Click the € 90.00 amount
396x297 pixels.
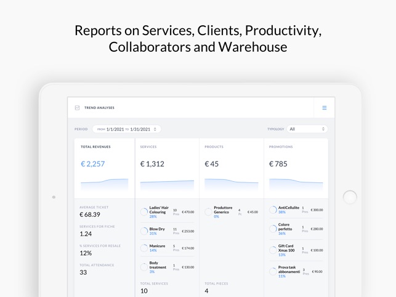click(x=317, y=272)
